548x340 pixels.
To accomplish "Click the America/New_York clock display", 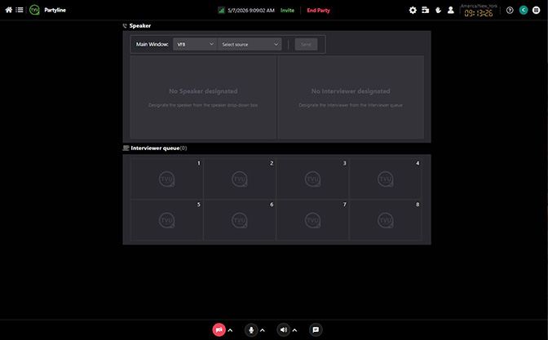I will point(479,11).
